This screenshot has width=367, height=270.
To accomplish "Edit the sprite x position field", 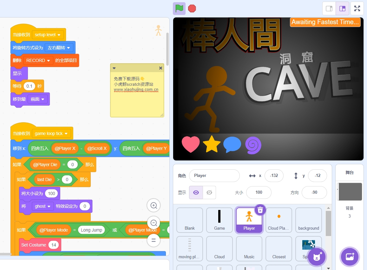I will [x=274, y=176].
